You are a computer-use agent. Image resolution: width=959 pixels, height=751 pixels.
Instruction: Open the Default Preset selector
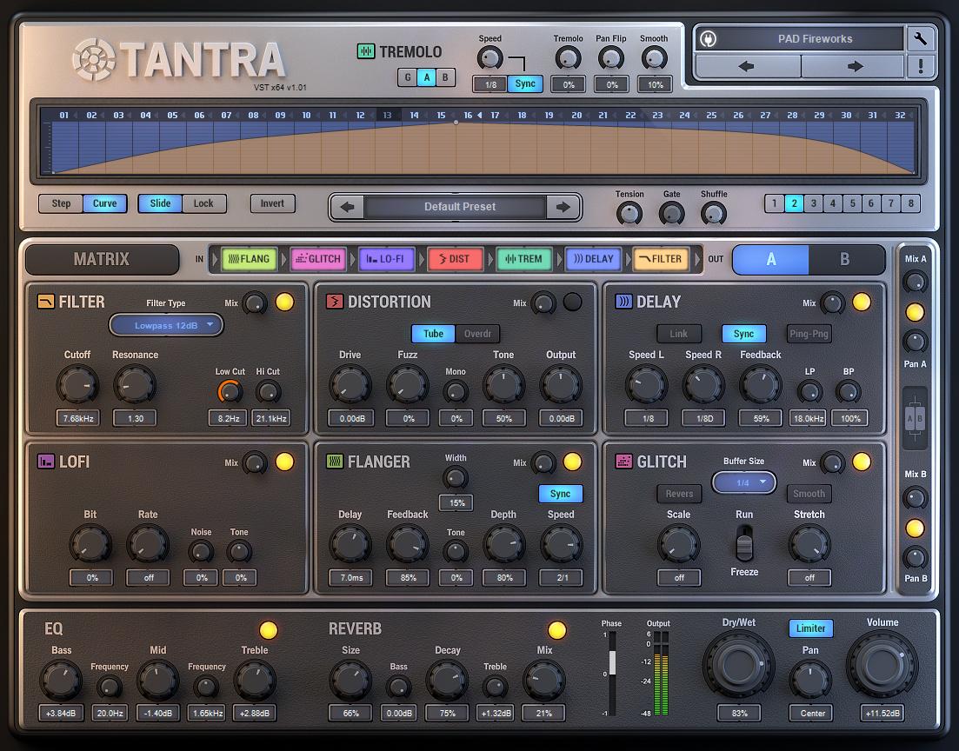click(x=455, y=207)
